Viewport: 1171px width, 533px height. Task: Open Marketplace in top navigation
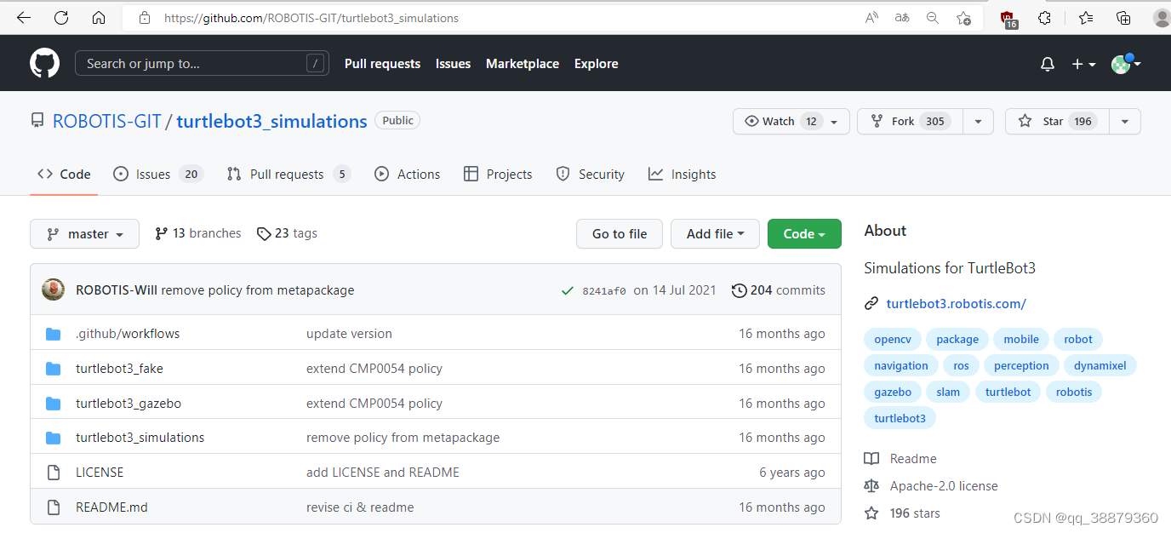523,64
